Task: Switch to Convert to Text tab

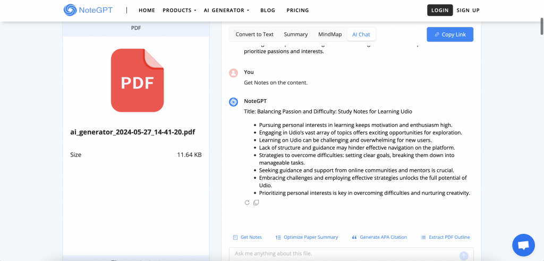Action: point(254,34)
